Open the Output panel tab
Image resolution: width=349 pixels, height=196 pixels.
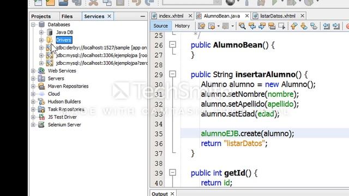click(x=160, y=194)
